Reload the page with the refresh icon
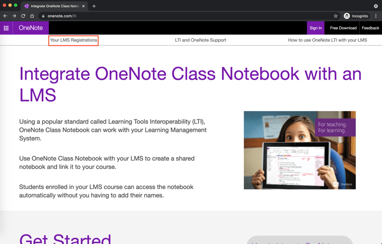This screenshot has width=382, height=244. point(23,16)
